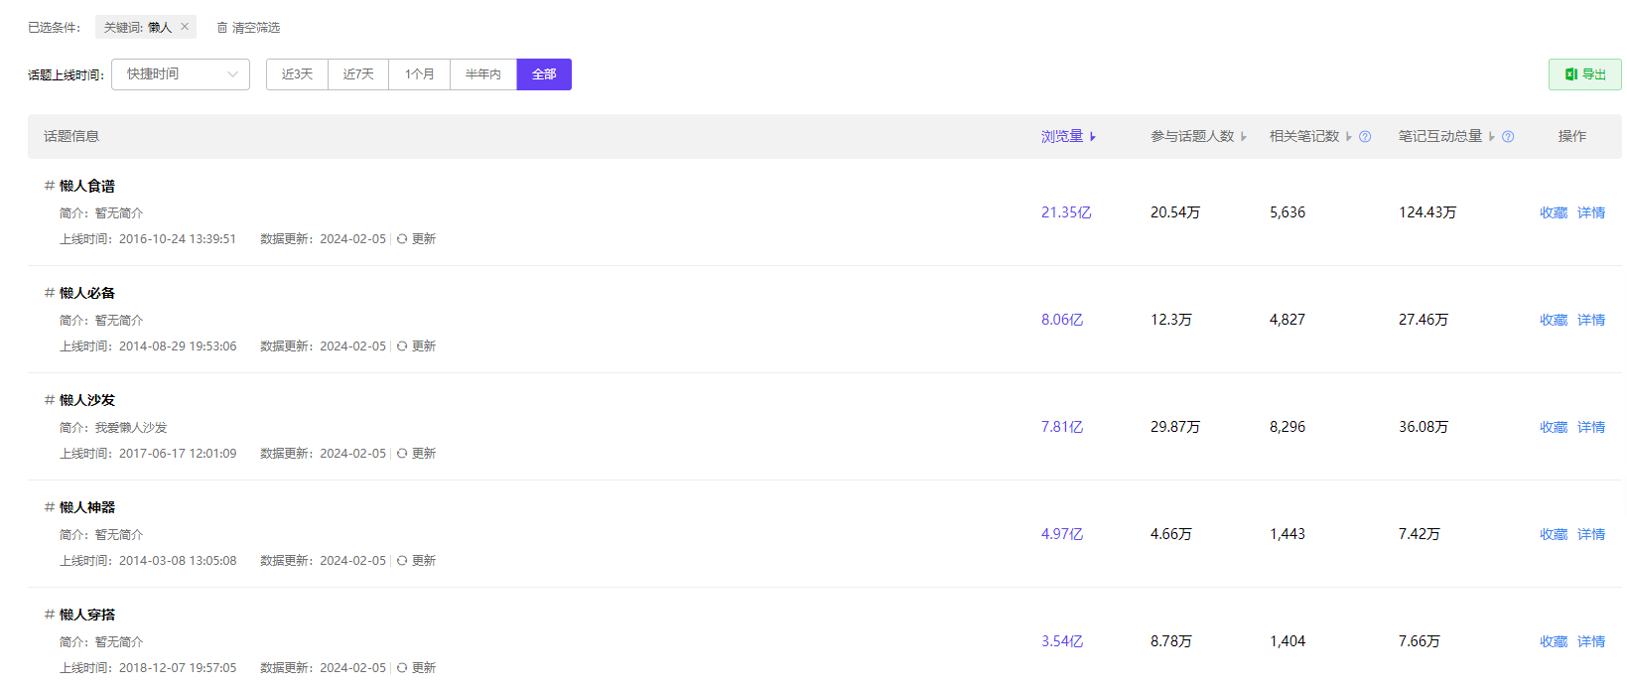Screen dimensions: 1627x688
Task: Click help icon next to 笔记互动总量
Action: click(x=1508, y=137)
